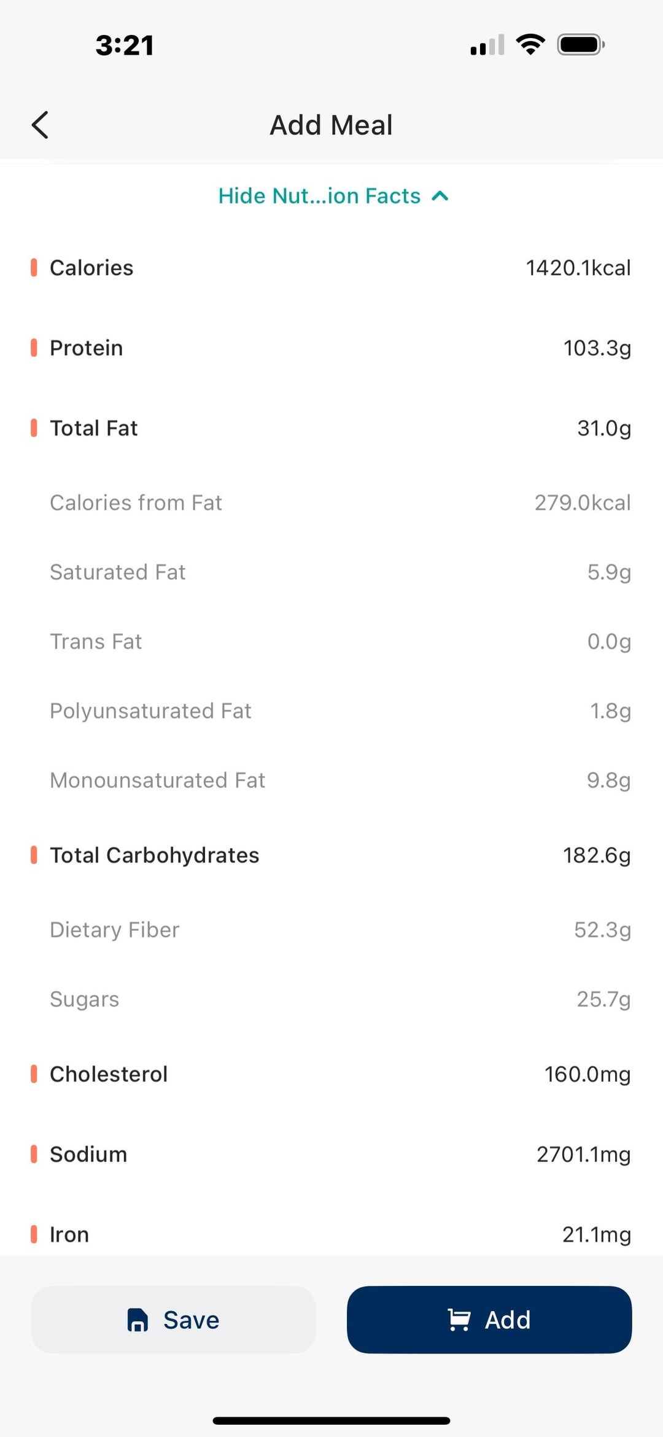Image resolution: width=663 pixels, height=1437 pixels.
Task: Click the shopping cart icon
Action: [x=459, y=1319]
